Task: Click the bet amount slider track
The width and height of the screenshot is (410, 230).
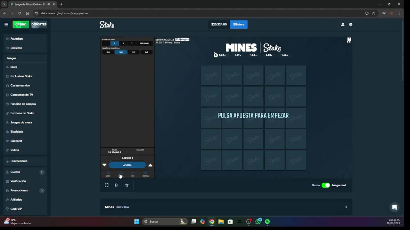Action: click(127, 161)
